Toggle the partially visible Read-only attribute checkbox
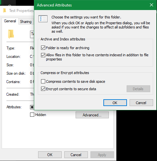Viewport: 157px width, 161px height. click(32, 107)
